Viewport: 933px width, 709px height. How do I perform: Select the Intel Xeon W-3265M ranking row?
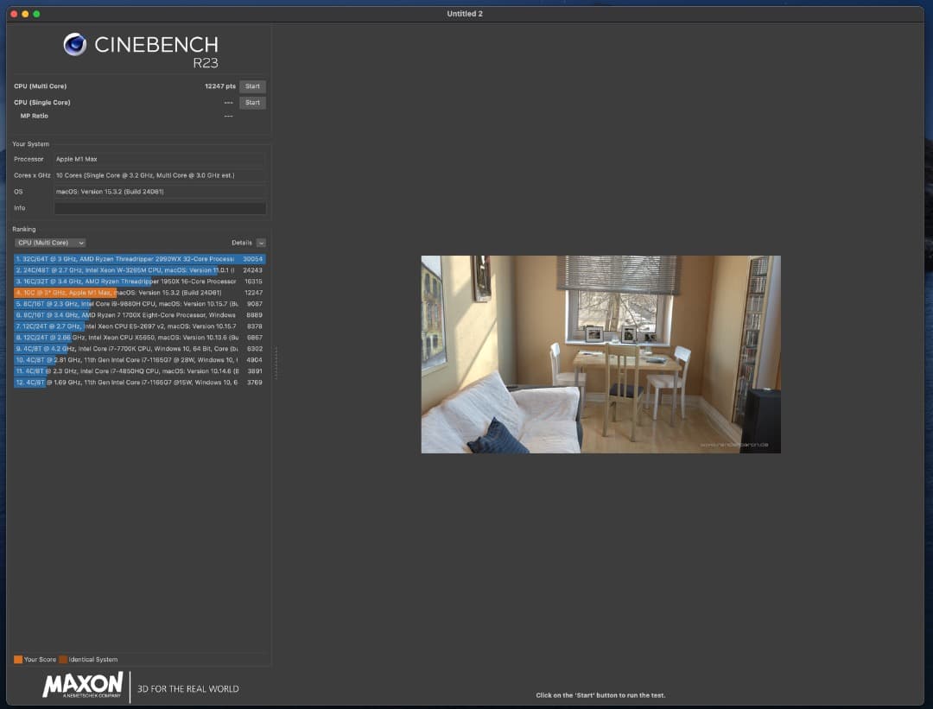coord(138,270)
